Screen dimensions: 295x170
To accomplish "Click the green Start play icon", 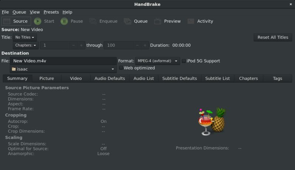I will click(x=38, y=21).
